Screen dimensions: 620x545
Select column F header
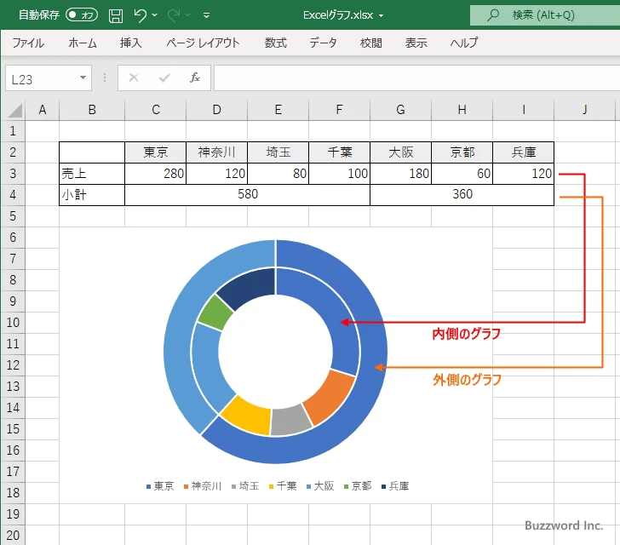339,110
